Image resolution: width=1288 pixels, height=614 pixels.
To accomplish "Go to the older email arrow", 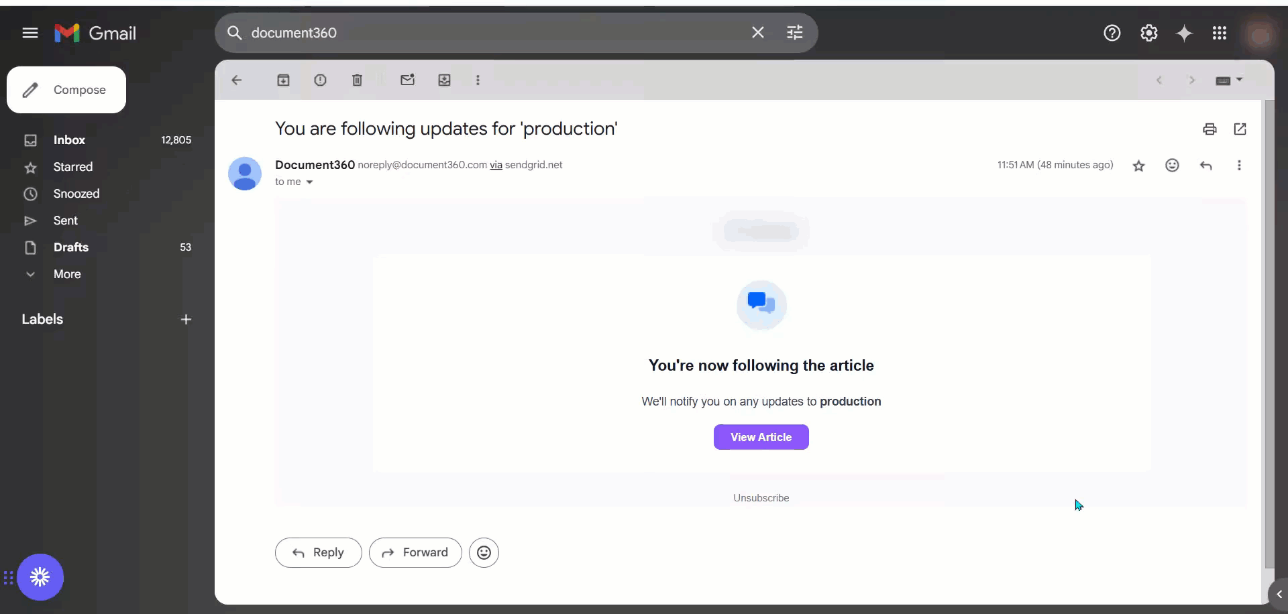I will pos(1192,80).
